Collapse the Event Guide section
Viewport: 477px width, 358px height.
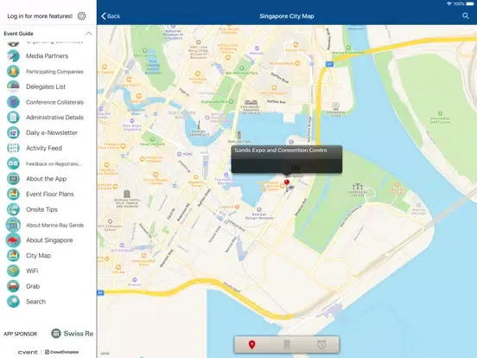coord(88,34)
